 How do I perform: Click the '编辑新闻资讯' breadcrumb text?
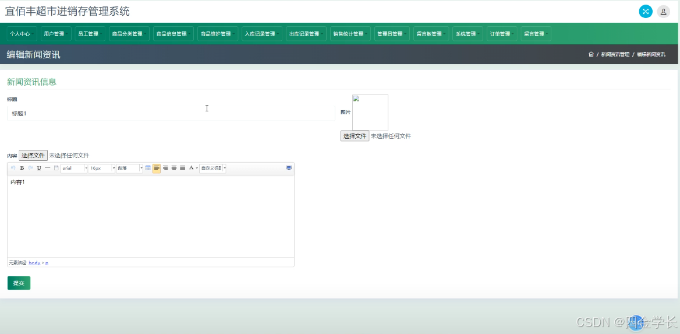click(651, 54)
